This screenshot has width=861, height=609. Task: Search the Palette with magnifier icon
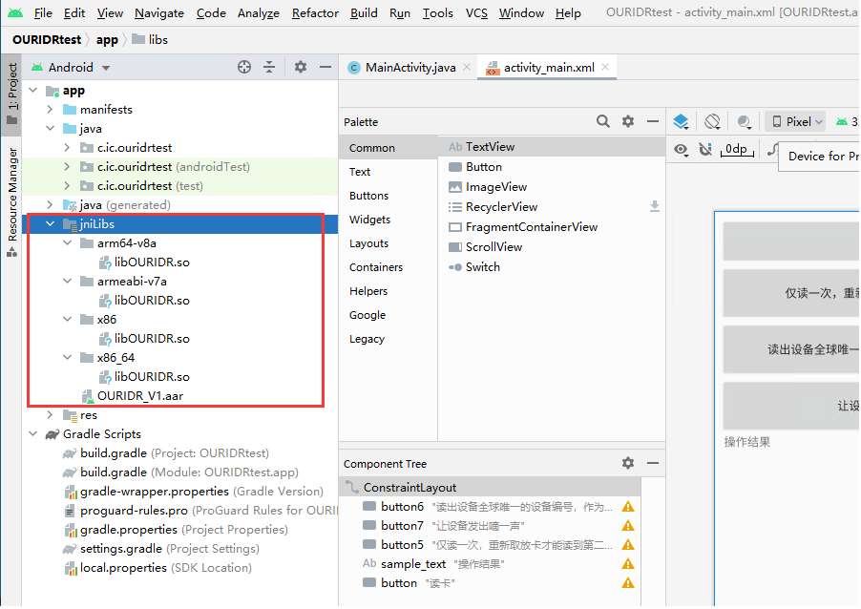(x=603, y=121)
